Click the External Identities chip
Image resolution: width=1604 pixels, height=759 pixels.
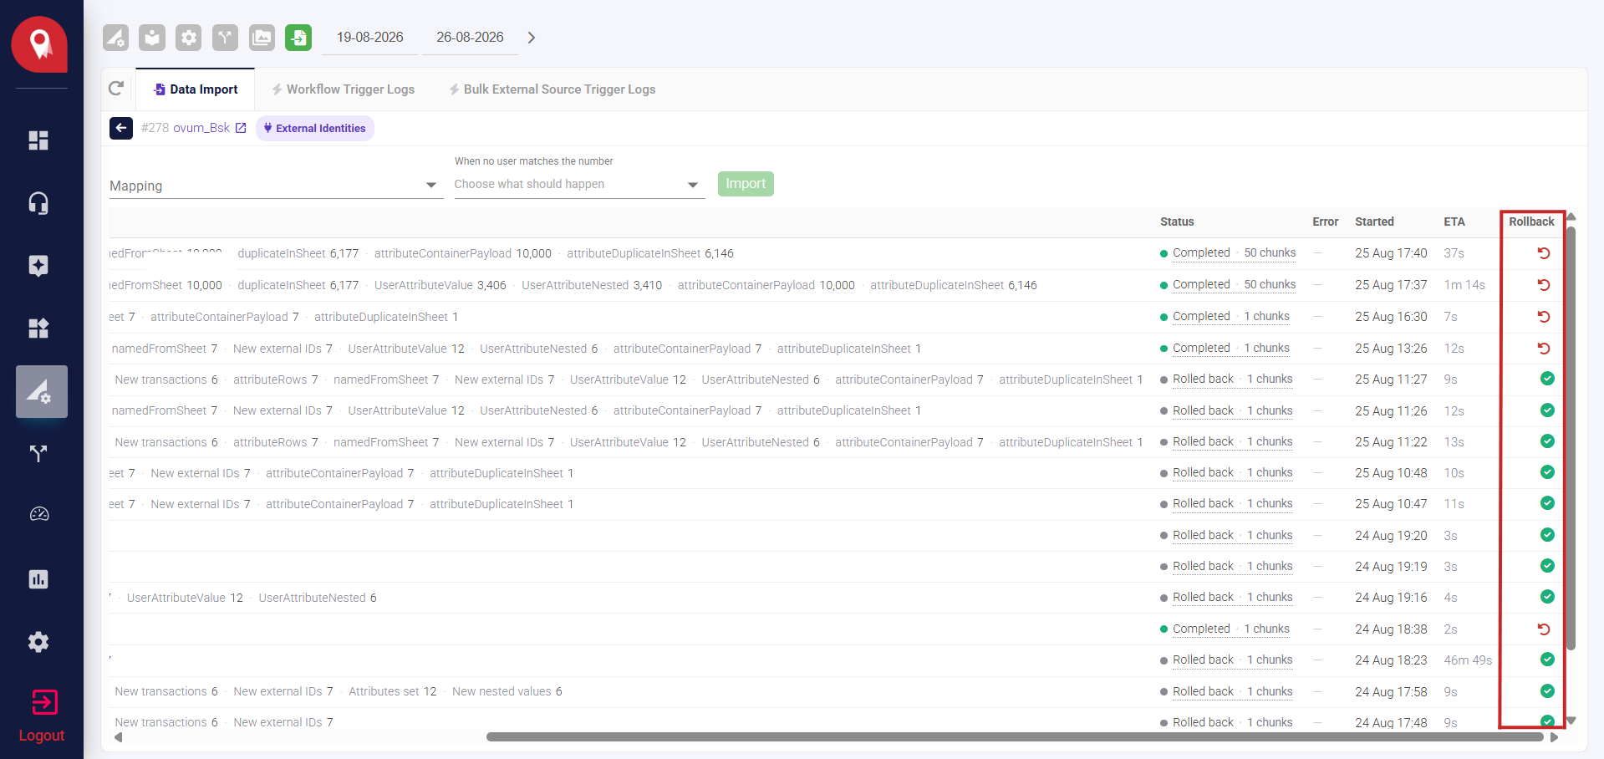314,128
